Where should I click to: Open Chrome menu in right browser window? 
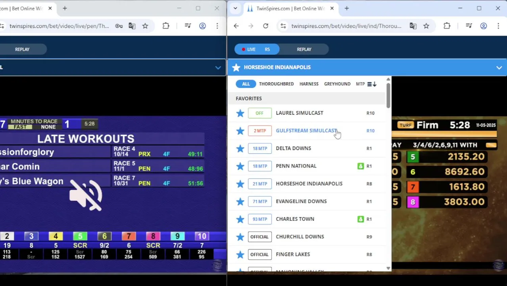(498, 26)
